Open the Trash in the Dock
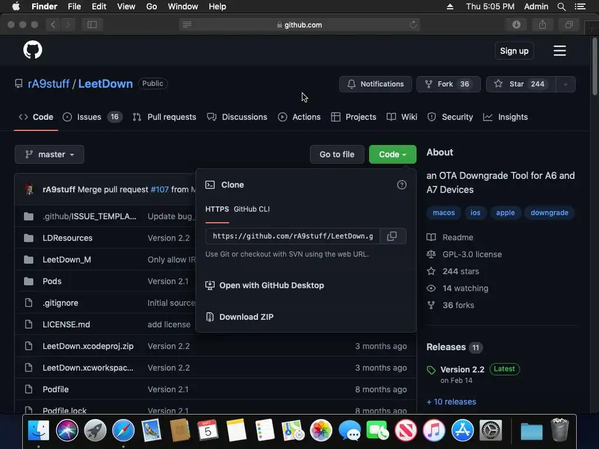 click(560, 430)
